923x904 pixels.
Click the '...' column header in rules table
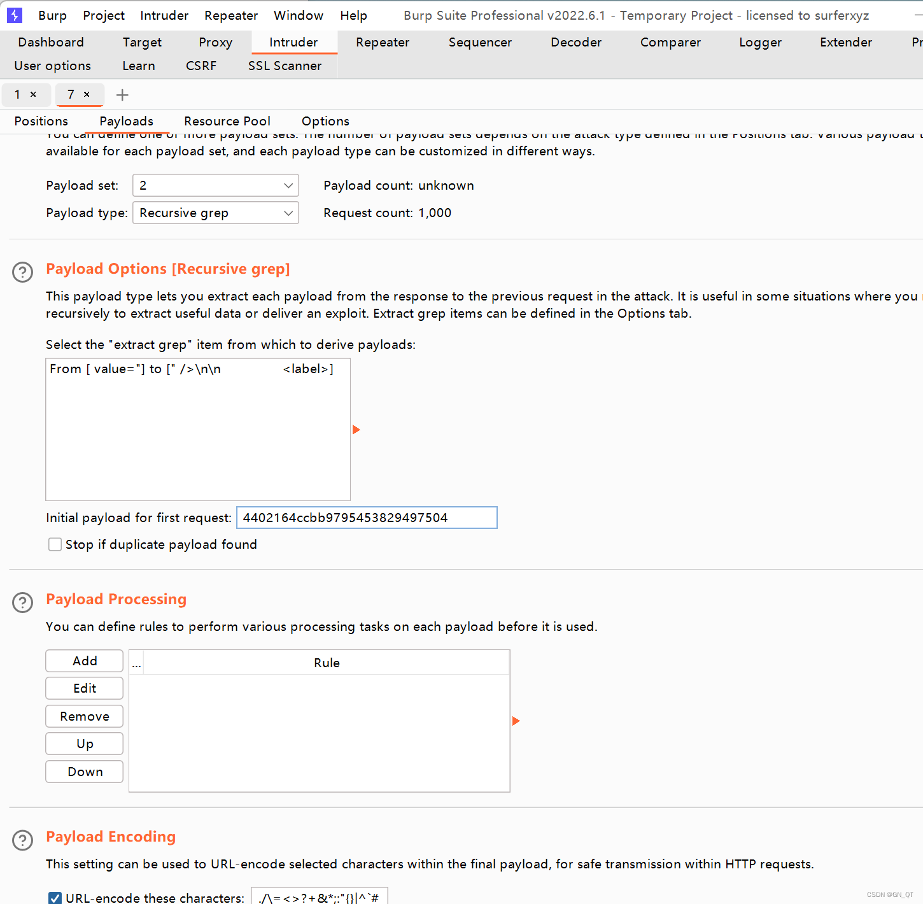(136, 663)
